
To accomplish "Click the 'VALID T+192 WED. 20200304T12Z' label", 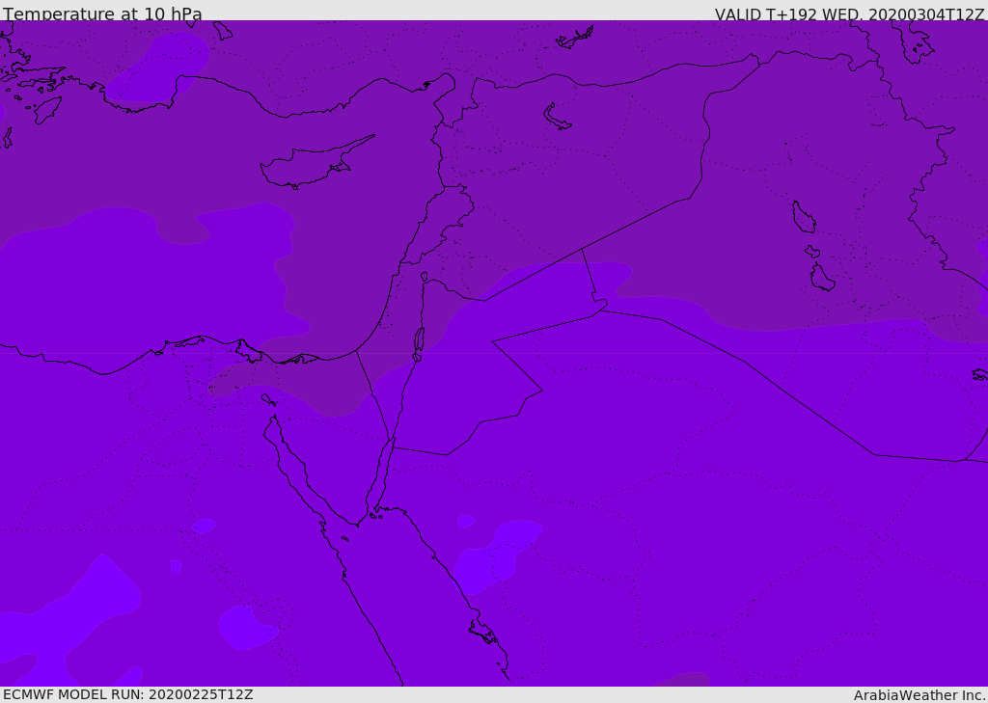I will pos(849,14).
